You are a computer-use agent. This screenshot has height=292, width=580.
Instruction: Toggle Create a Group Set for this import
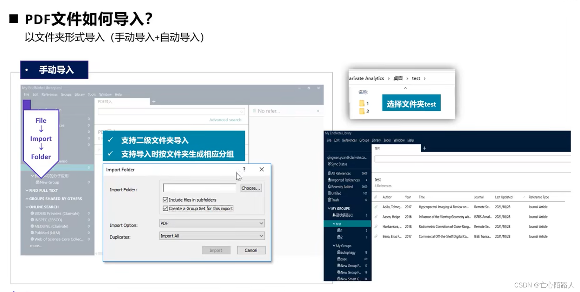(165, 208)
